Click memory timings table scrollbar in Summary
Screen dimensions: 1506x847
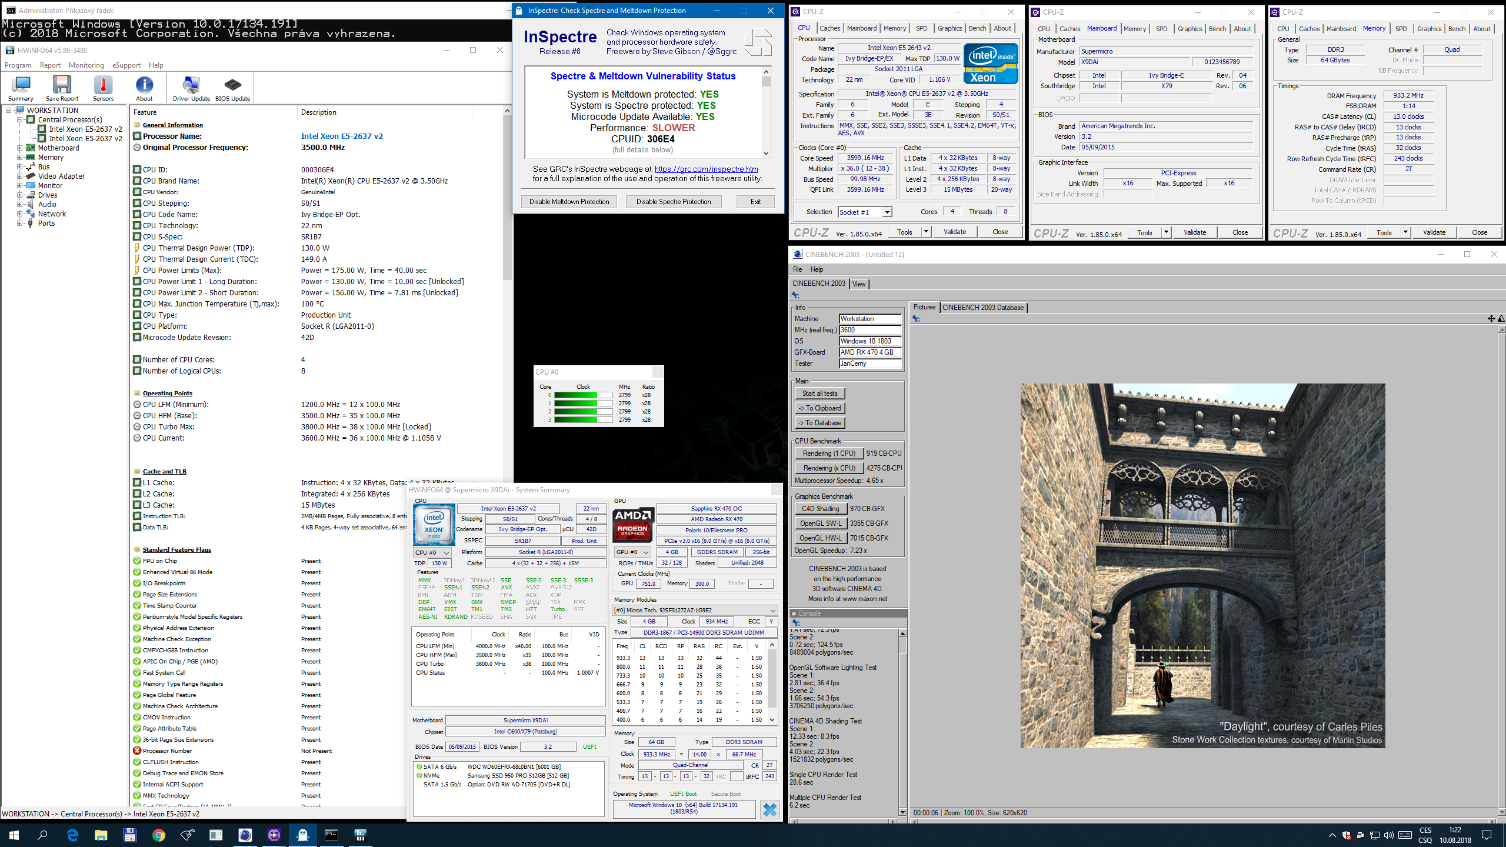coord(772,682)
